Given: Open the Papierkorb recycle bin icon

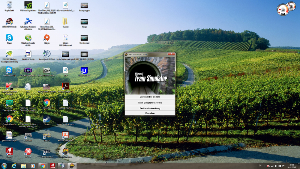Looking at the screenshot, I should [x=9, y=7].
